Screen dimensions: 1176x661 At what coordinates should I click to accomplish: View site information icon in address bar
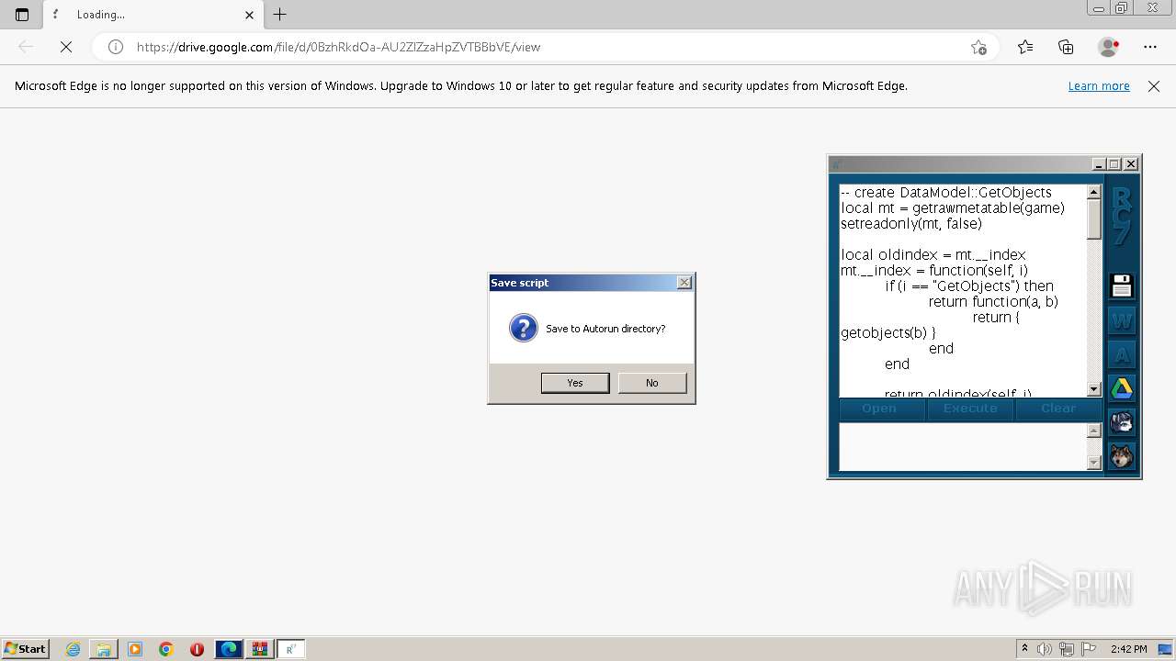(x=116, y=47)
